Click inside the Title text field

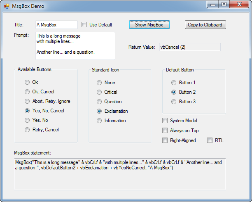point(56,25)
